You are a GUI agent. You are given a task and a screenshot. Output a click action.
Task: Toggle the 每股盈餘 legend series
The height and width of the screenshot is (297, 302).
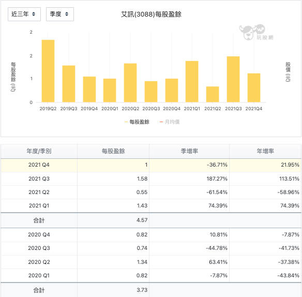(137, 122)
